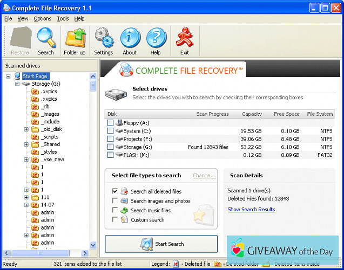Click the tree panel vertical scrollbar
344x270 pixels.
click(x=93, y=162)
